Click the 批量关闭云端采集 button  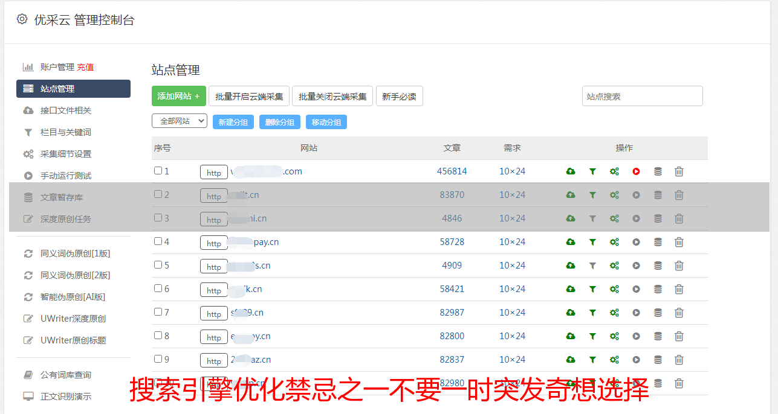tap(332, 96)
